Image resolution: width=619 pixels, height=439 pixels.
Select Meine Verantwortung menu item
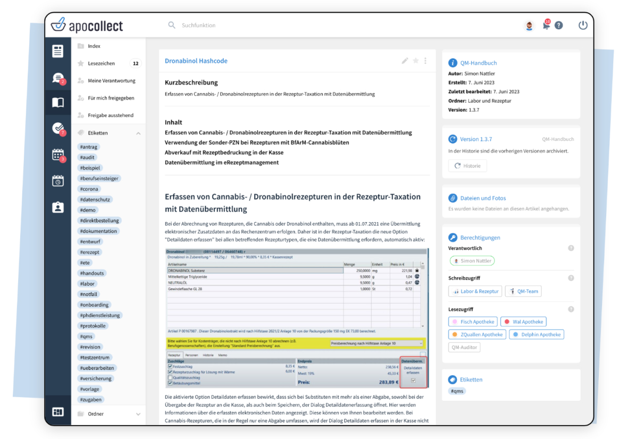click(x=111, y=81)
